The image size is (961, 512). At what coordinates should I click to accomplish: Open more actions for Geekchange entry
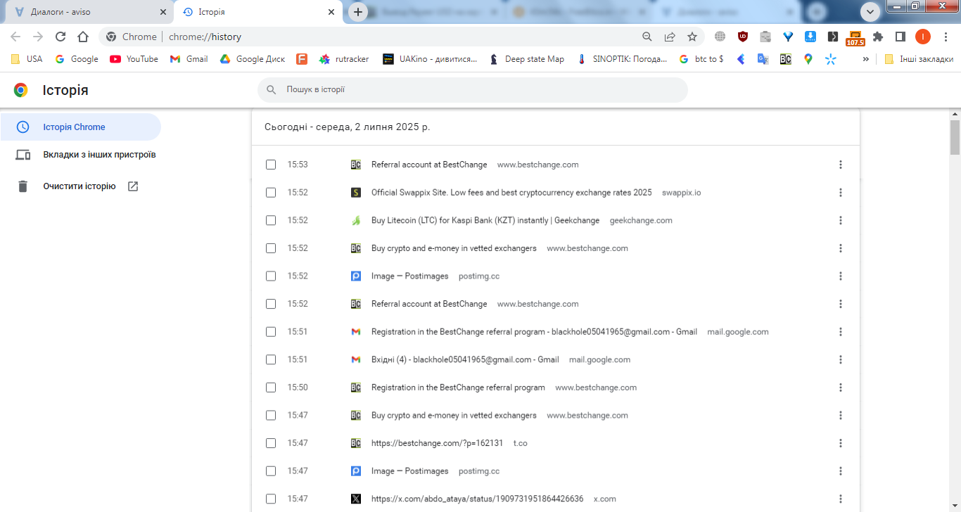[840, 220]
